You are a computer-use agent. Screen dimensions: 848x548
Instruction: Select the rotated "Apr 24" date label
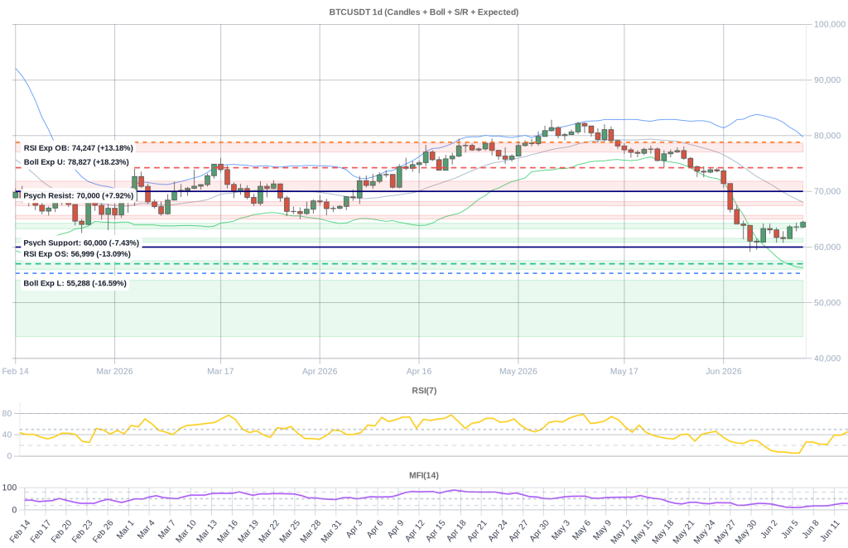click(497, 531)
